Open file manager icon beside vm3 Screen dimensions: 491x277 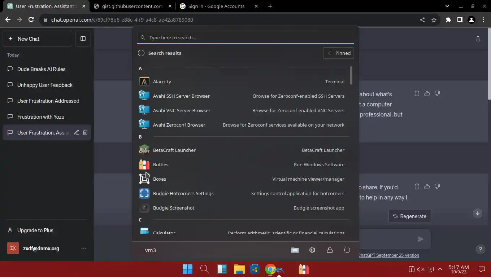(295, 250)
